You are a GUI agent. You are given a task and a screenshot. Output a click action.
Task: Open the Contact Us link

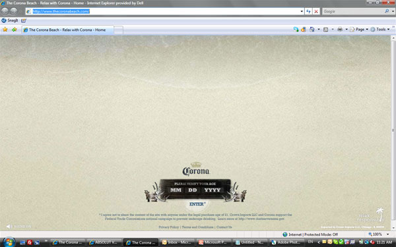click(x=224, y=227)
